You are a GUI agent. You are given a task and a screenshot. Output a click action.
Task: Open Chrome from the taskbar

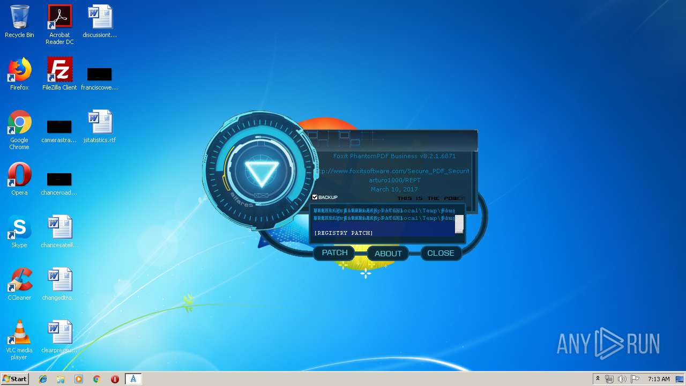(x=96, y=379)
